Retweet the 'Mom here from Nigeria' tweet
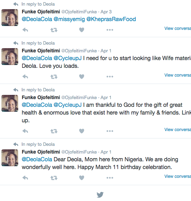This screenshot has height=201, width=191. (54, 178)
